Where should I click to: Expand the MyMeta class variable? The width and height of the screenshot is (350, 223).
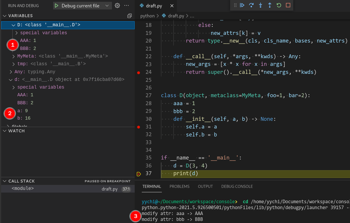pyautogui.click(x=14, y=56)
